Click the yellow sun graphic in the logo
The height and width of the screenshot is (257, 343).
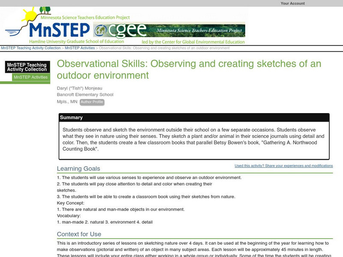[x=30, y=15]
